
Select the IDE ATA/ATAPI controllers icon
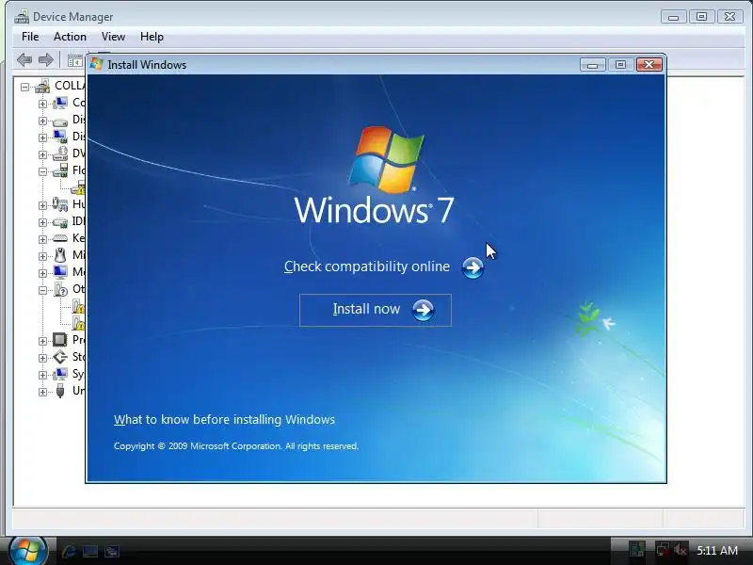[x=60, y=222]
